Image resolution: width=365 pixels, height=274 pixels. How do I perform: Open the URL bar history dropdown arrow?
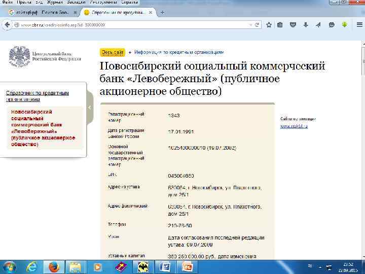tap(251, 25)
